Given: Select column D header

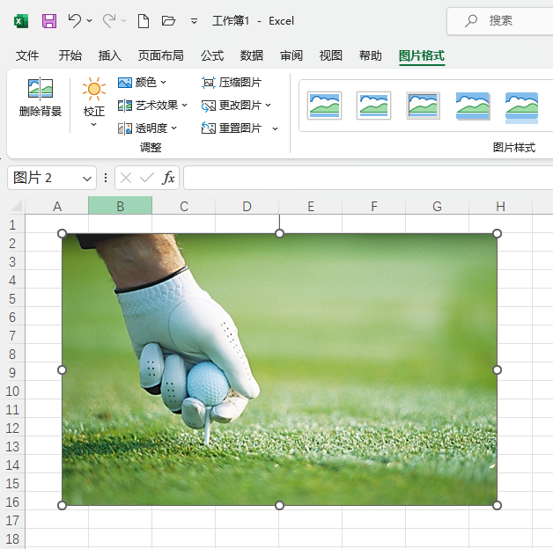Looking at the screenshot, I should coord(247,206).
